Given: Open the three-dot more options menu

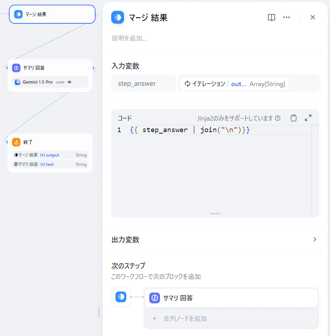Looking at the screenshot, I should pyautogui.click(x=287, y=17).
